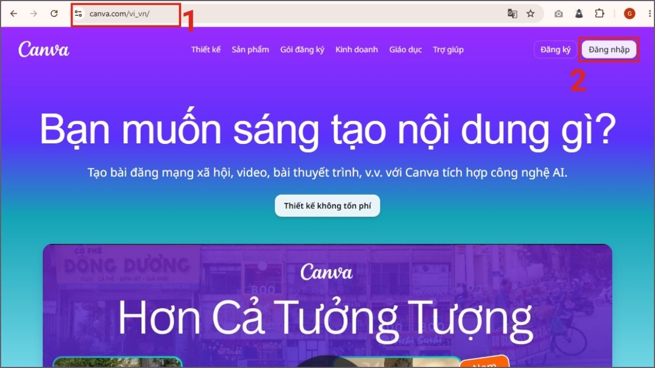Click the Google Translate icon in address bar
Viewport: 655px width, 368px height.
tap(512, 14)
